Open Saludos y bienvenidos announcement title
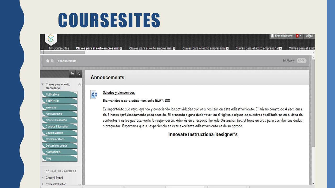 click(119, 93)
